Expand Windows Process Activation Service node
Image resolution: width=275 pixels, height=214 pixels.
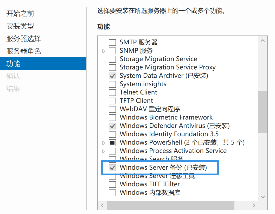pos(104,151)
